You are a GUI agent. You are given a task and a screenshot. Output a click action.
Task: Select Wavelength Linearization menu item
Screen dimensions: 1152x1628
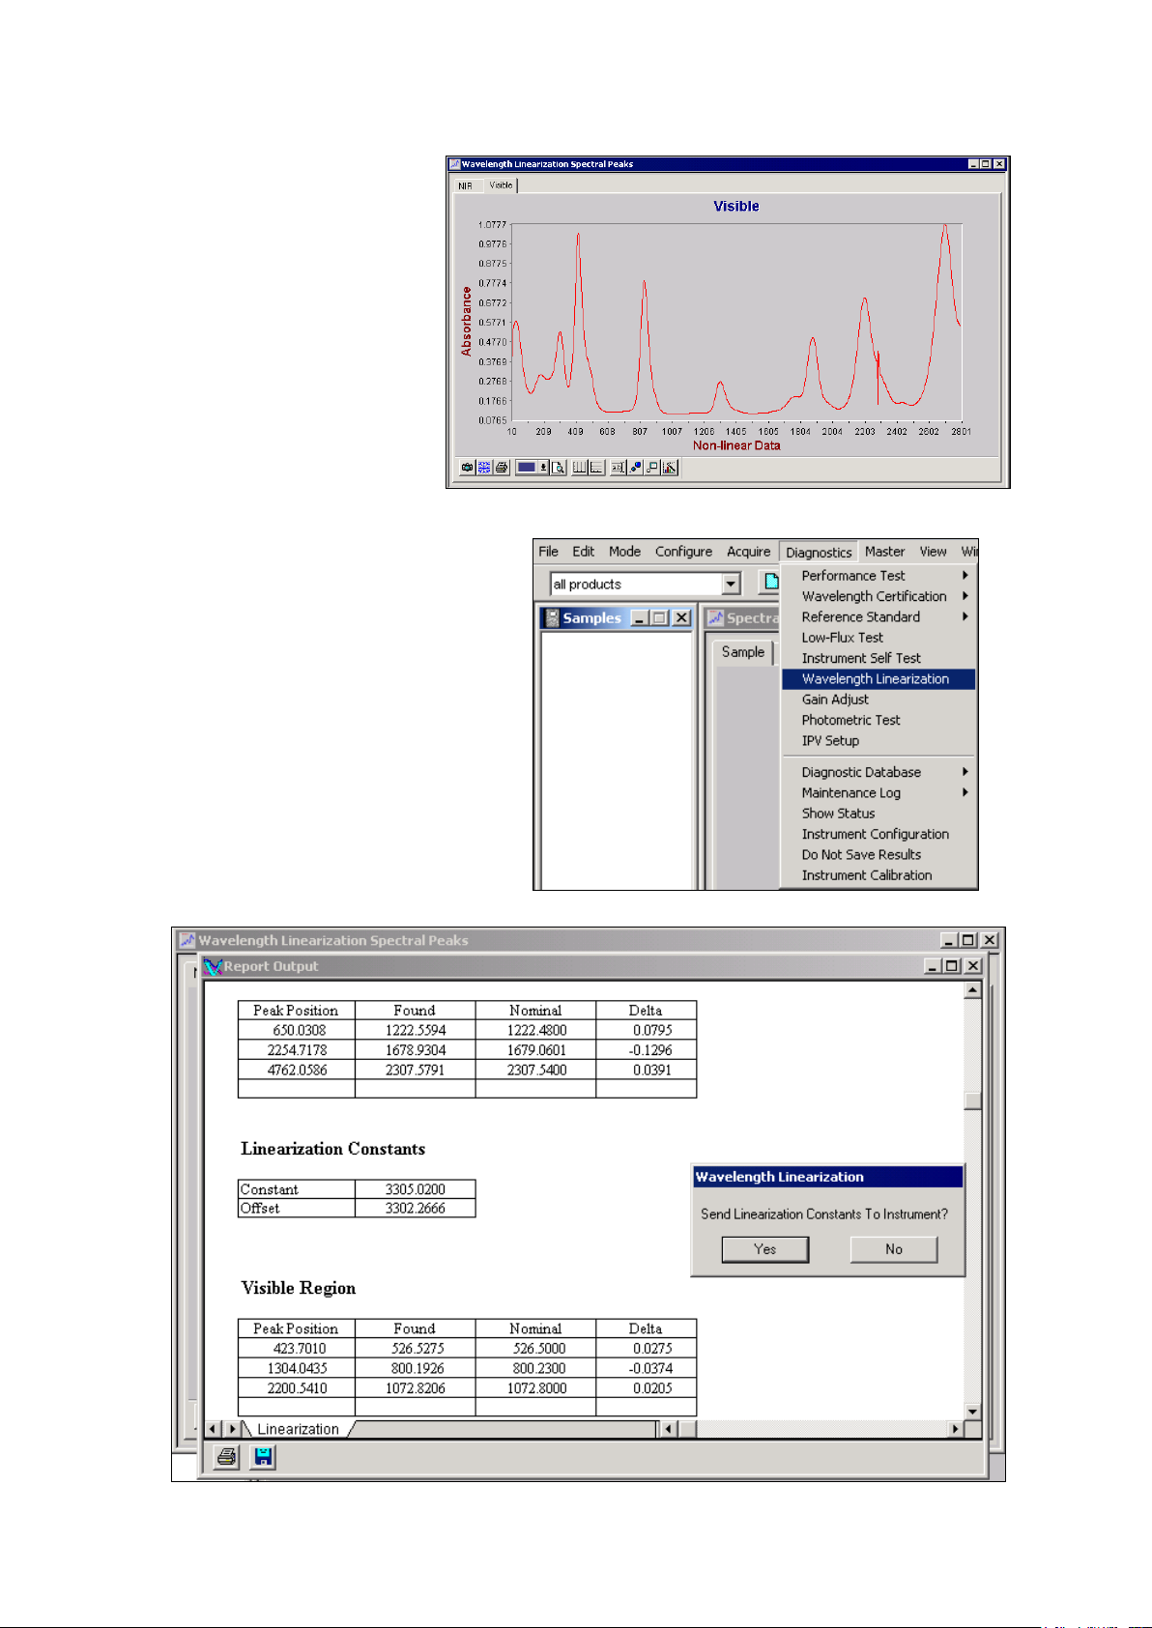(876, 679)
